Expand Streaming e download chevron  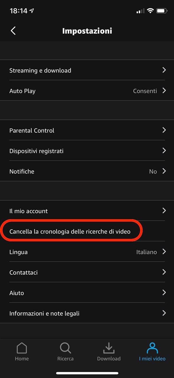click(164, 70)
